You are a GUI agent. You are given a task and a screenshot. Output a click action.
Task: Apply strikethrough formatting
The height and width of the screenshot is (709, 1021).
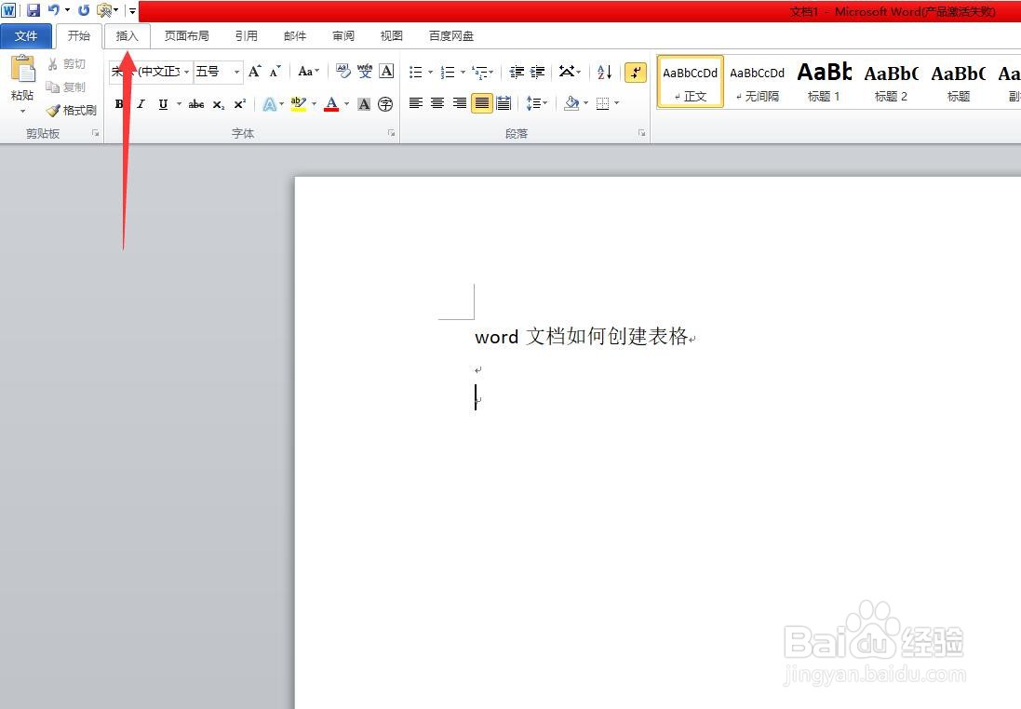(x=195, y=104)
